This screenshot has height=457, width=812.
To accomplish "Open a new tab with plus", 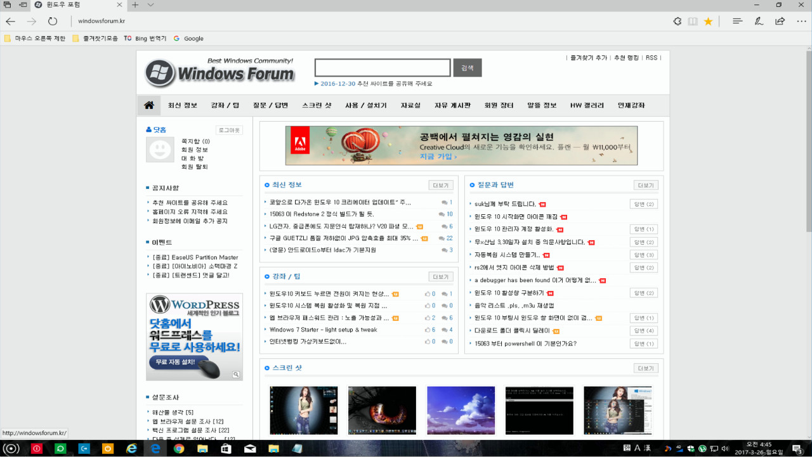I will [x=135, y=5].
